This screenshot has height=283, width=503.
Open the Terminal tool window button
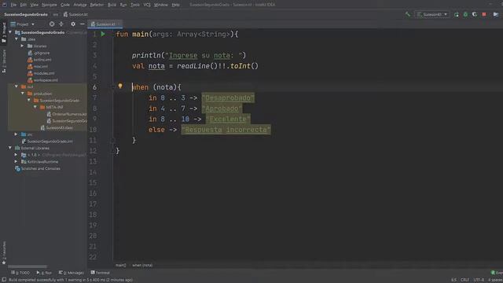(x=100, y=273)
